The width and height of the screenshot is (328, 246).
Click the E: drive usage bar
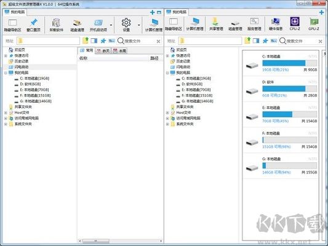[289, 114]
